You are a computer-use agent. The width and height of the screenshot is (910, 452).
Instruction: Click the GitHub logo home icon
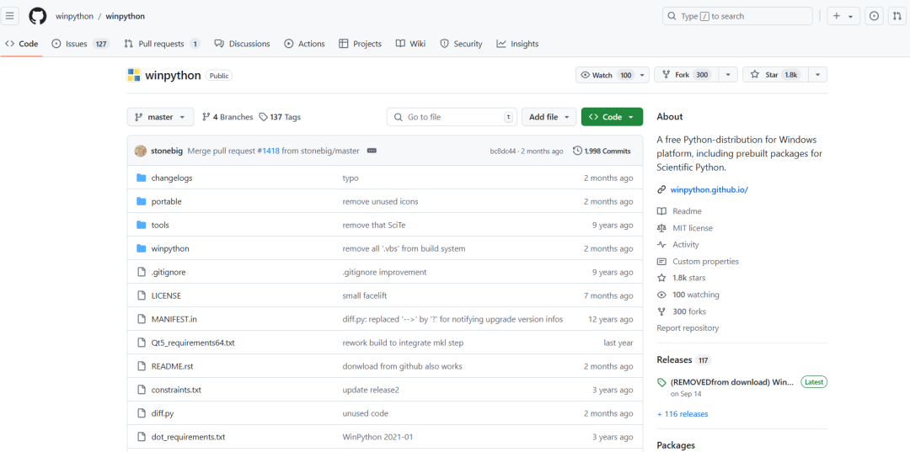point(38,16)
